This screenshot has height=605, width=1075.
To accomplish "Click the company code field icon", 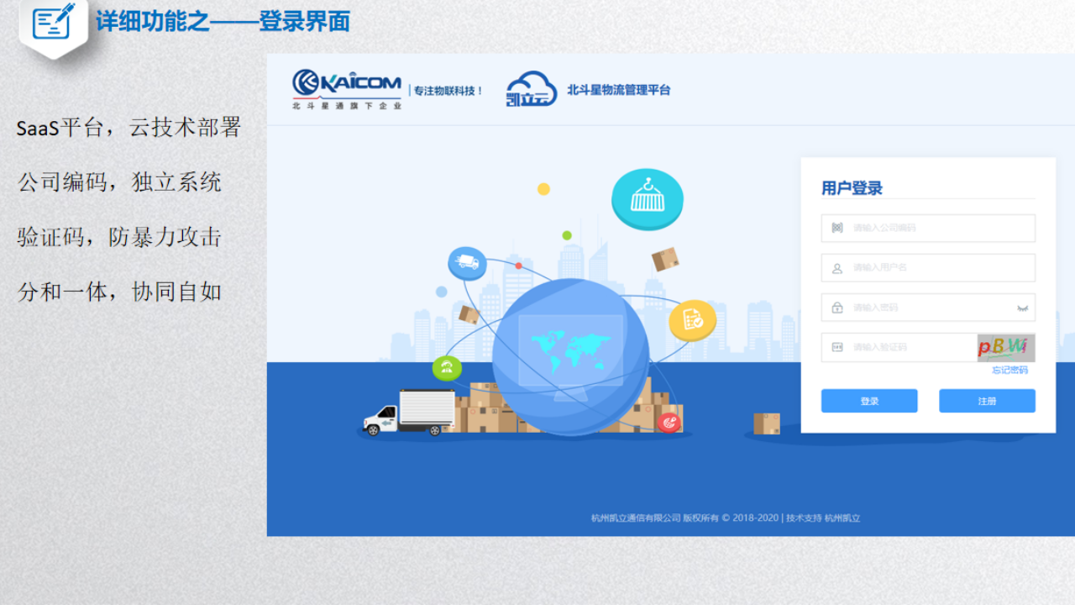I will click(x=836, y=228).
